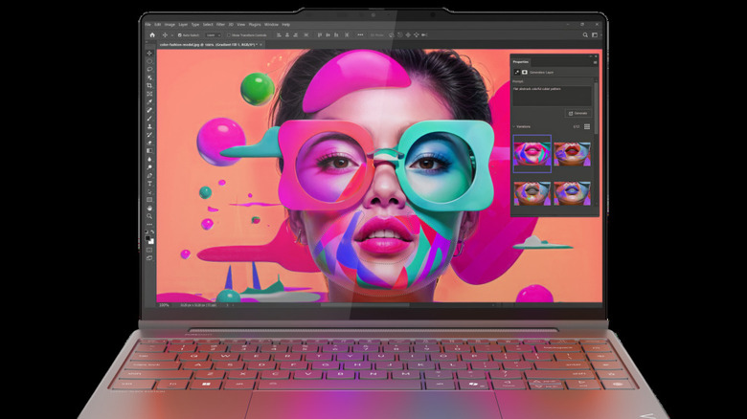Open the Layer auto-select dropdown
Image resolution: width=747 pixels, height=419 pixels.
pos(214,35)
